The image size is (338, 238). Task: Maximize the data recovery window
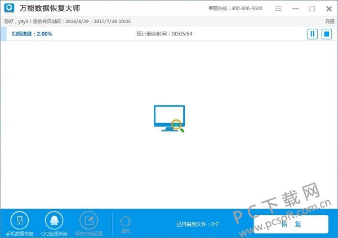(x=312, y=8)
